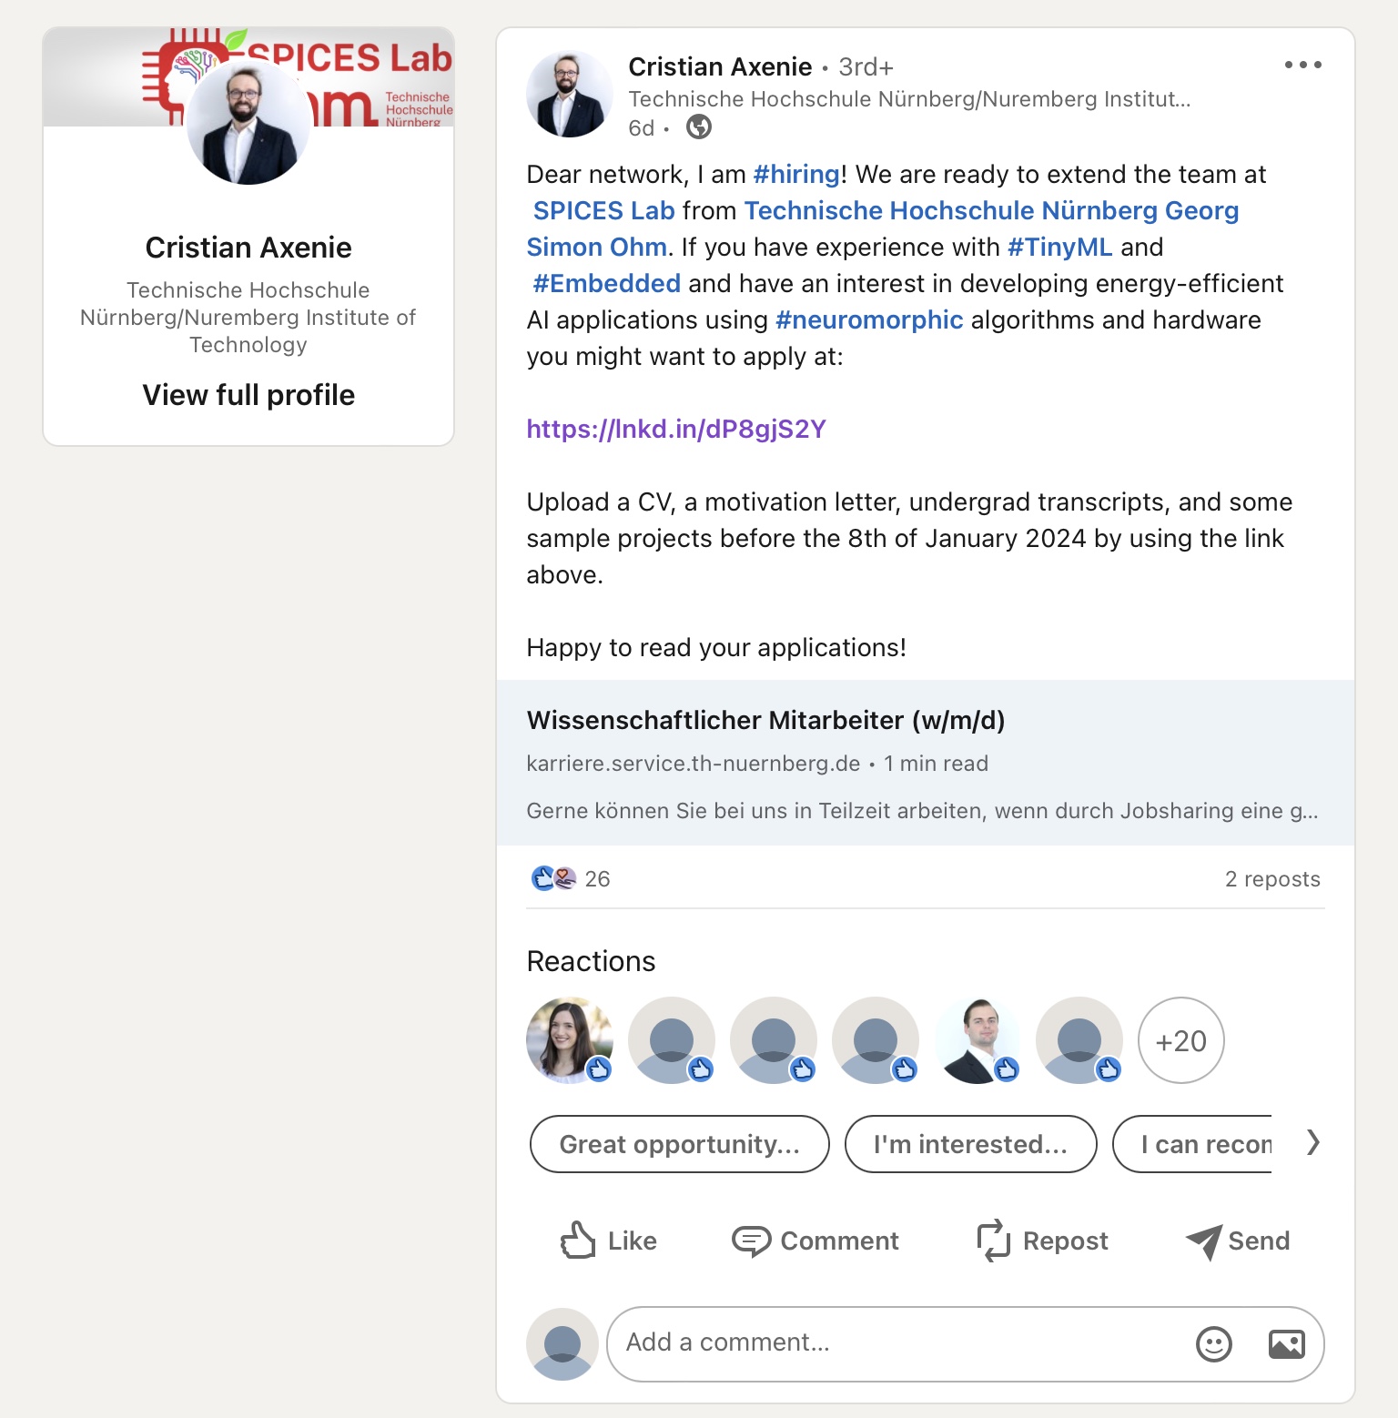Click the last placeholder reactor avatar before +20
1398x1418 pixels.
point(1079,1040)
